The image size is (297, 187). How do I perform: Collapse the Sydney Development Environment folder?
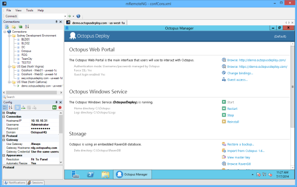pos(9,36)
